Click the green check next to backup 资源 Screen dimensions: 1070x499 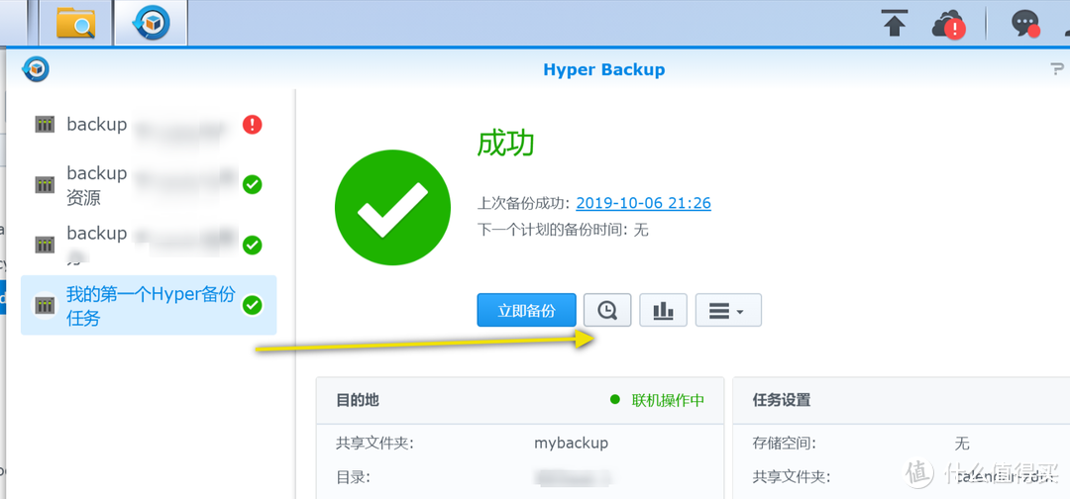253,185
